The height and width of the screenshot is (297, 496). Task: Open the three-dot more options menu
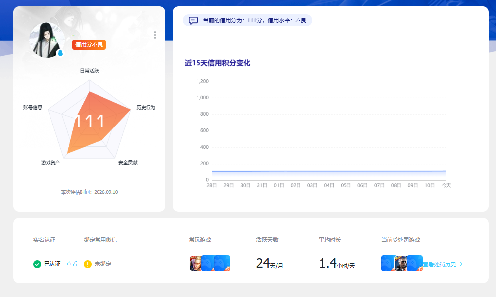155,35
